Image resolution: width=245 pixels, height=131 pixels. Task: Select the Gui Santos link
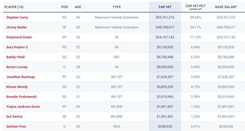14,116
